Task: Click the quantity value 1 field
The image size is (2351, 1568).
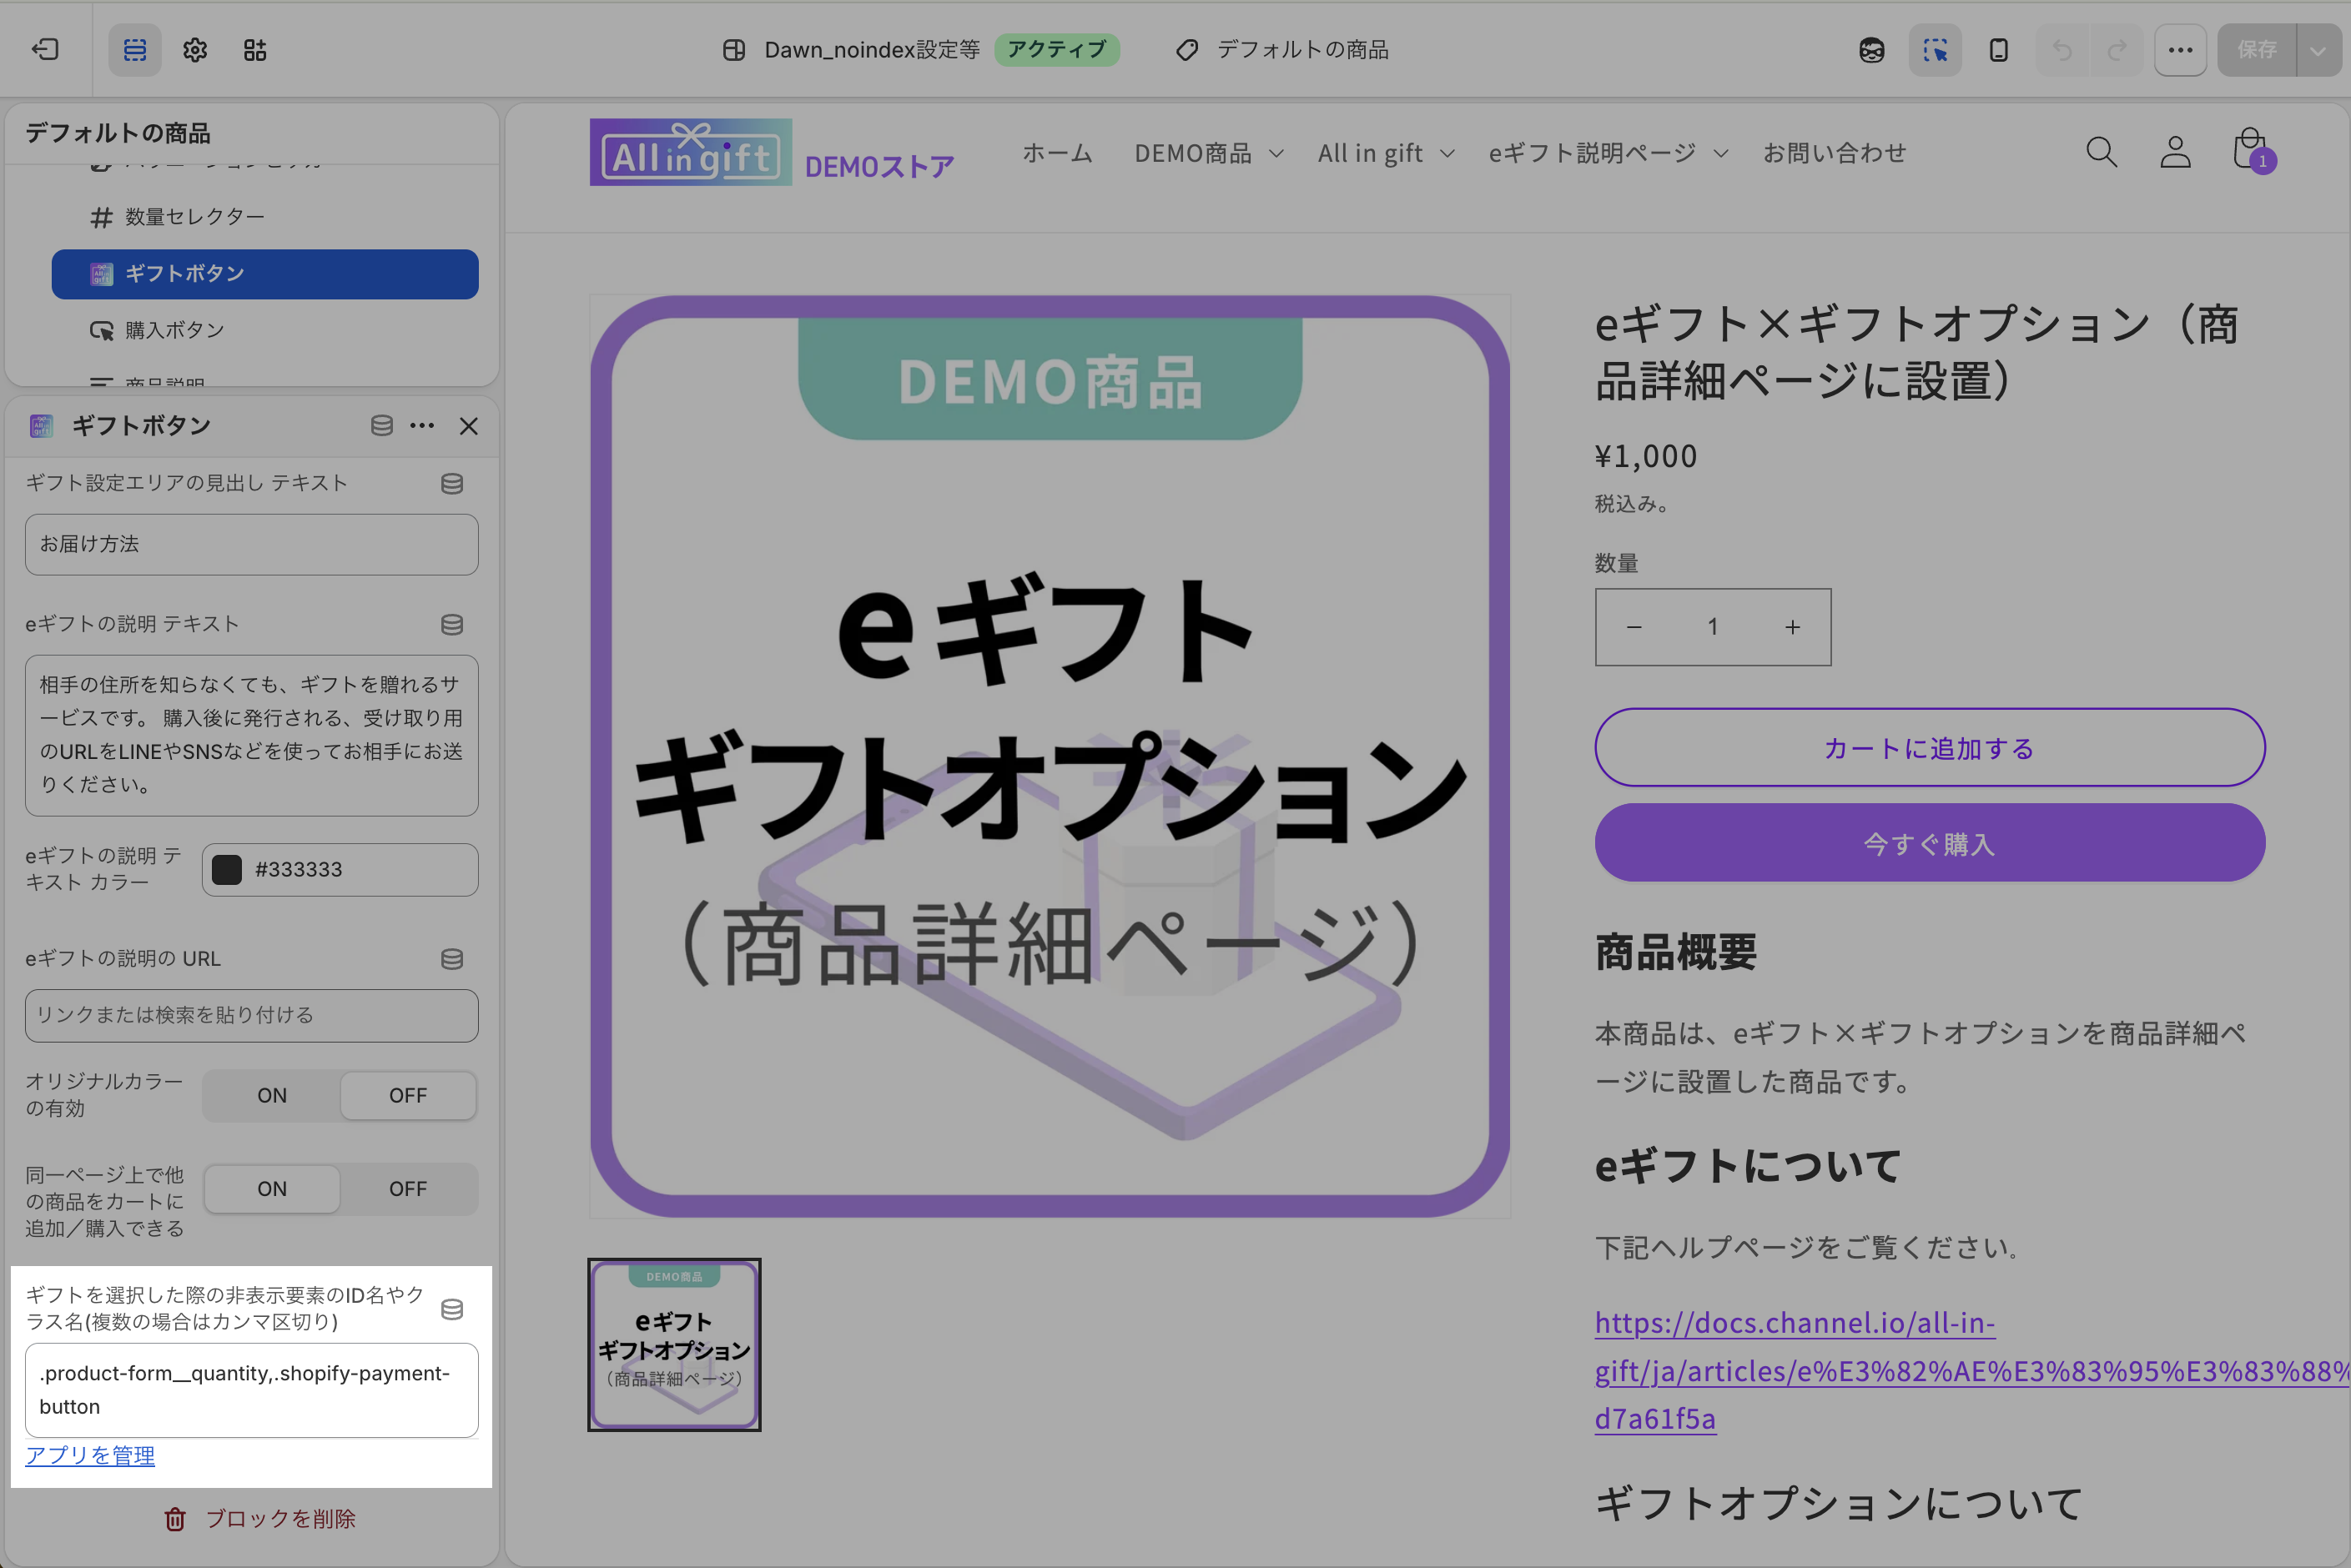Action: coord(1713,627)
